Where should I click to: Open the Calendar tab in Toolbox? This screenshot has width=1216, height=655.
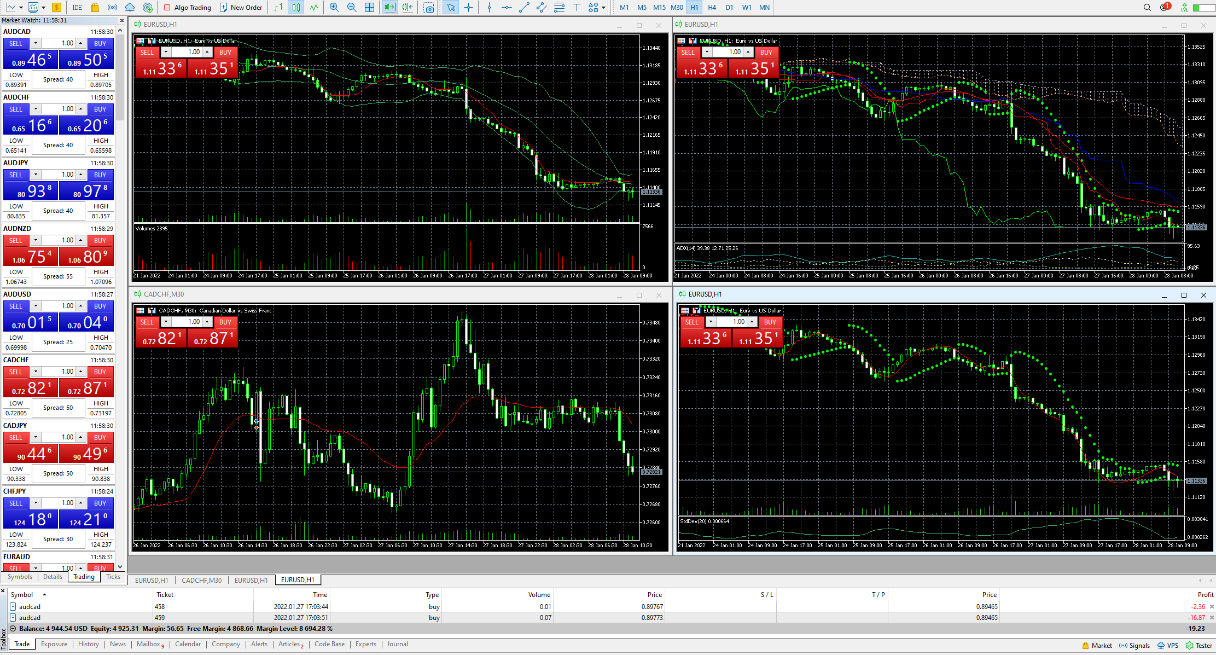click(x=188, y=644)
